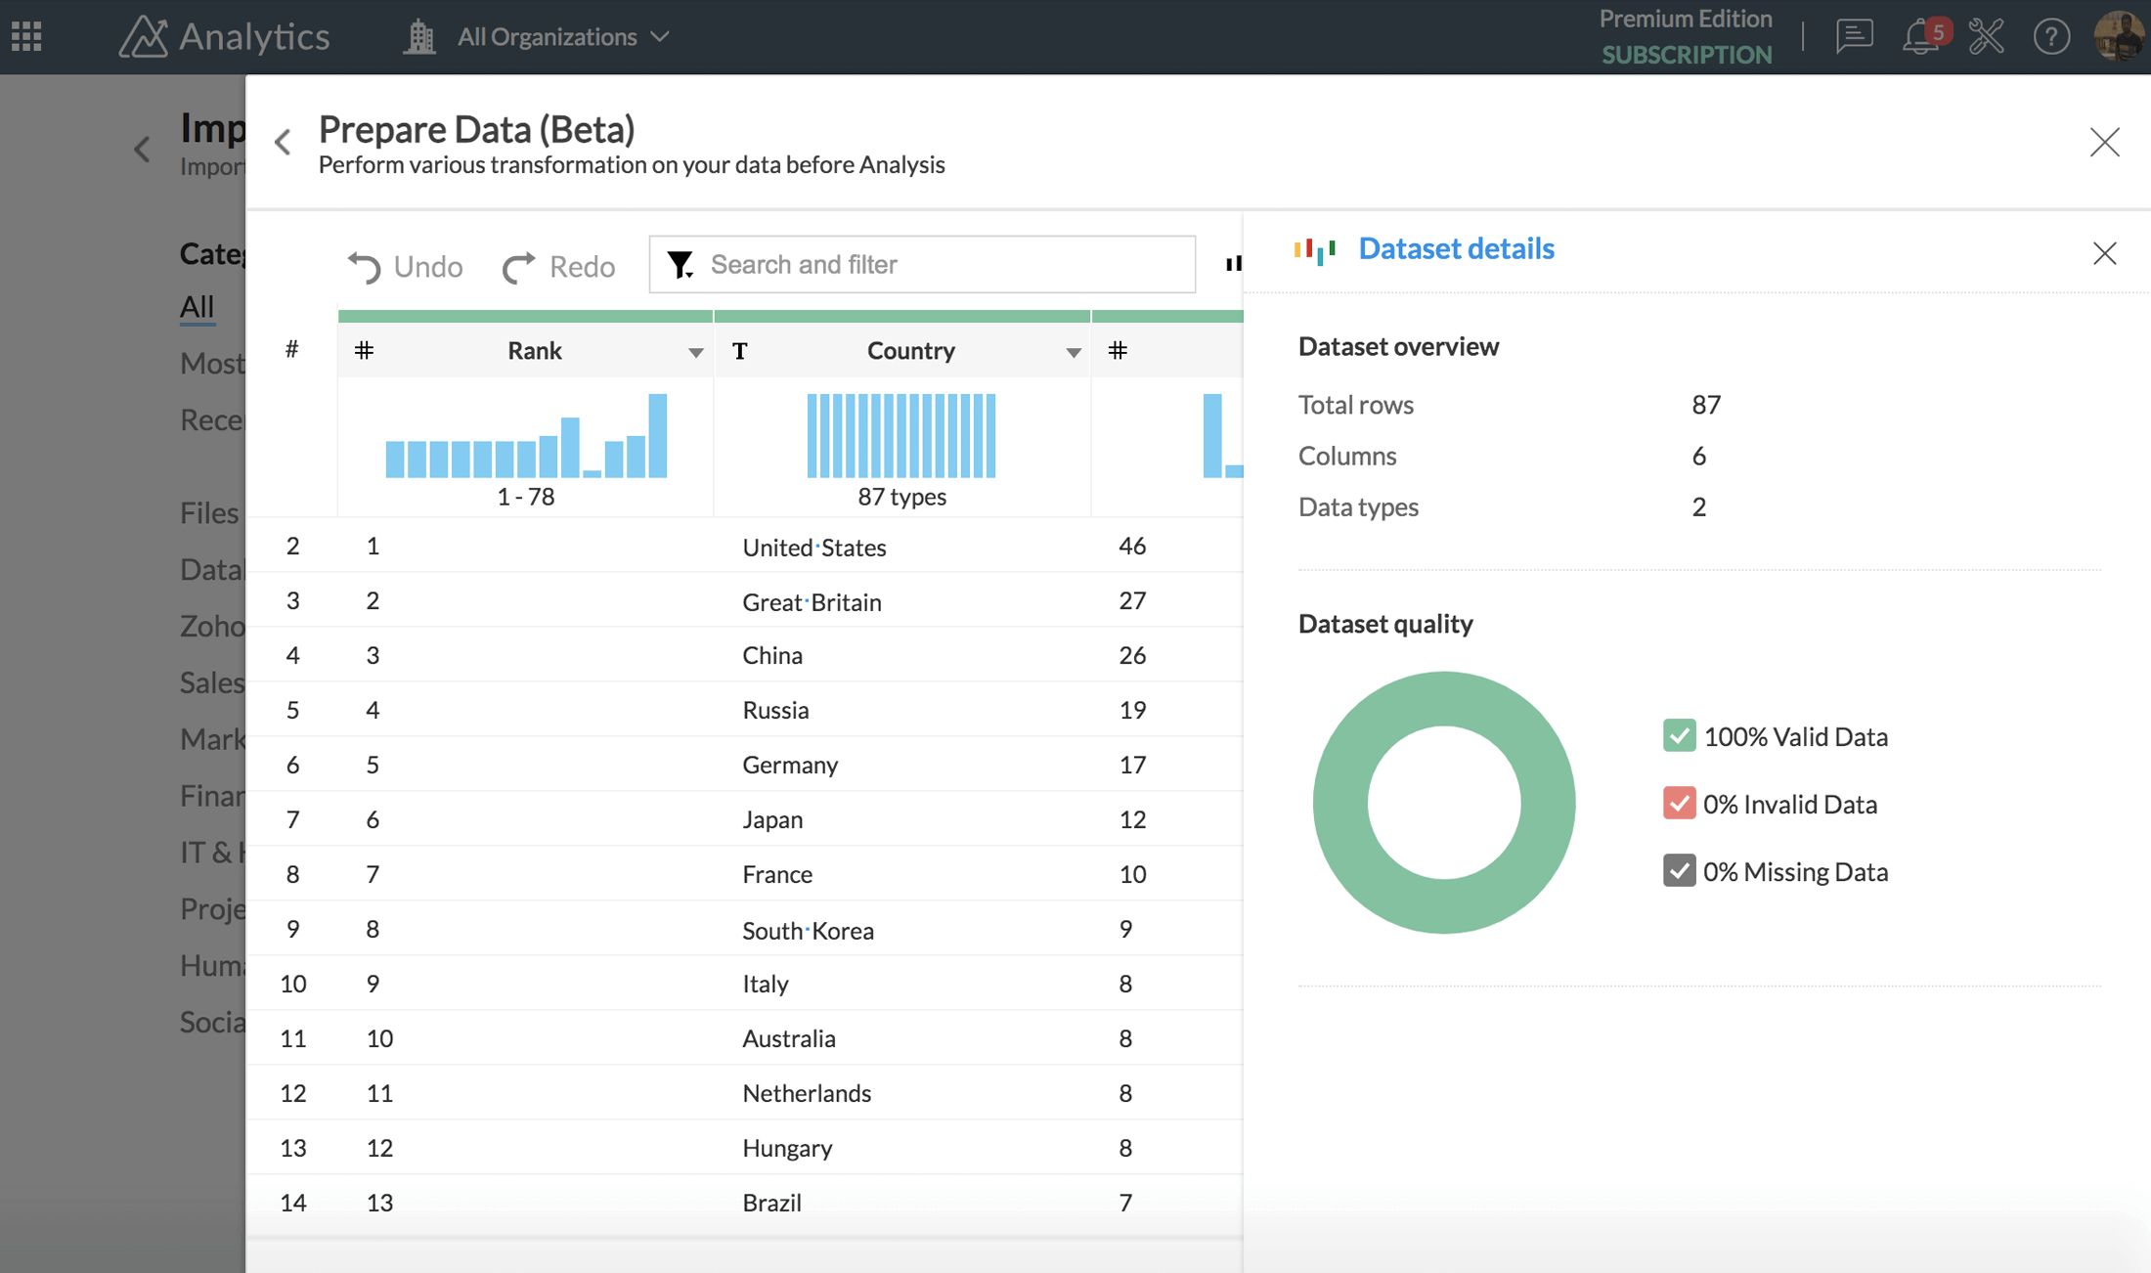Toggle the 0% Invalid Data checkbox

click(x=1679, y=804)
